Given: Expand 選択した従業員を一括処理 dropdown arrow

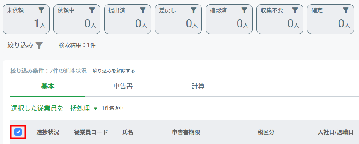Looking at the screenshot, I should (x=95, y=108).
